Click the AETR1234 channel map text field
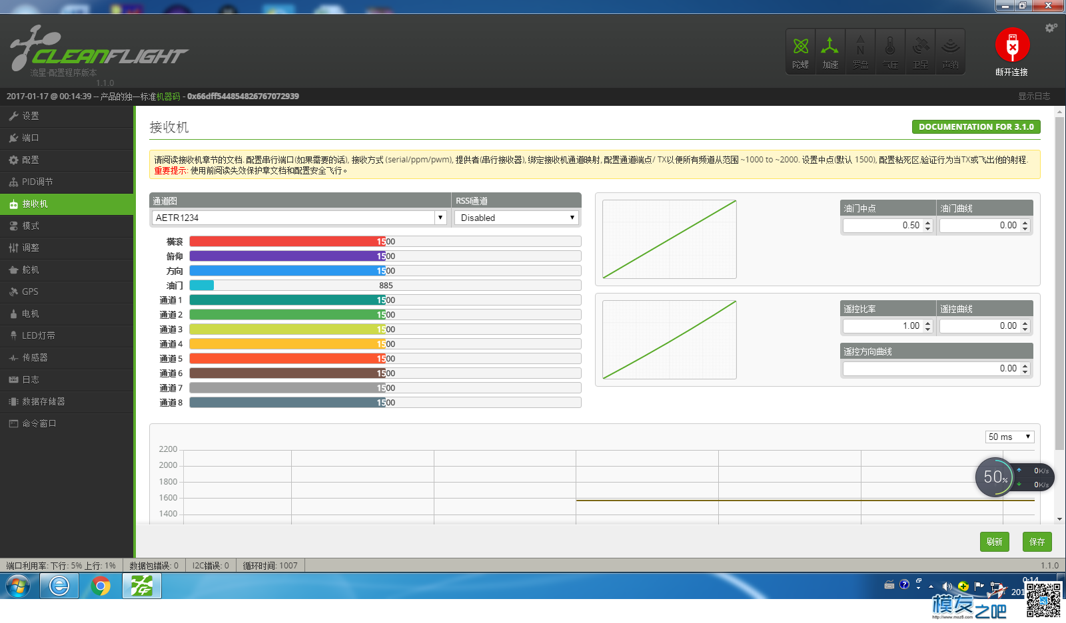This screenshot has width=1066, height=623. tap(293, 218)
